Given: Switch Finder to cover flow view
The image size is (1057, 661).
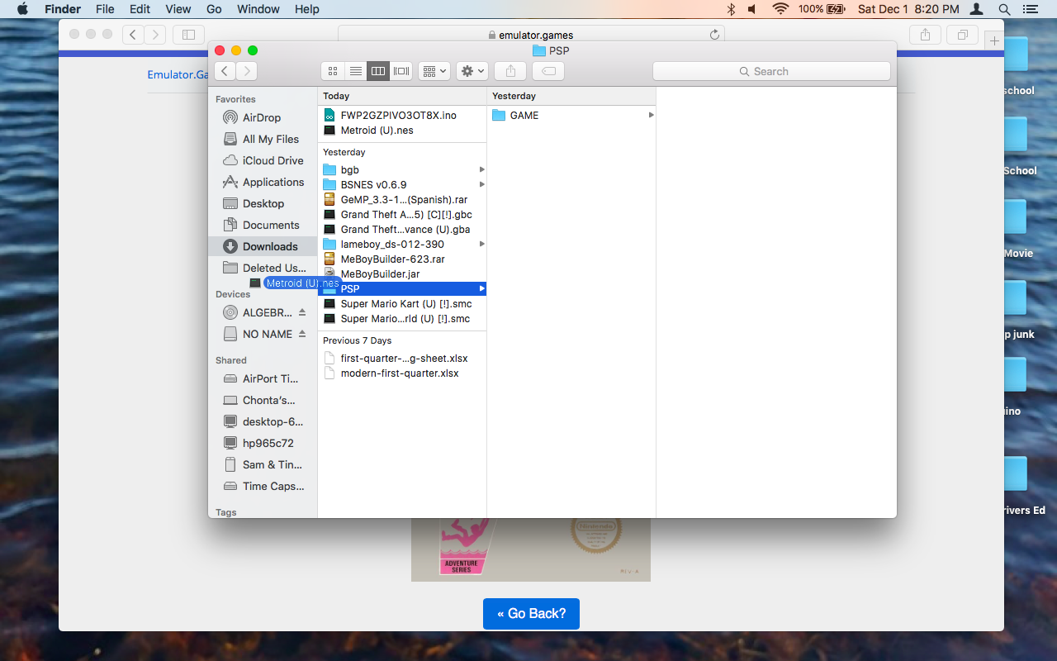Looking at the screenshot, I should click(401, 71).
